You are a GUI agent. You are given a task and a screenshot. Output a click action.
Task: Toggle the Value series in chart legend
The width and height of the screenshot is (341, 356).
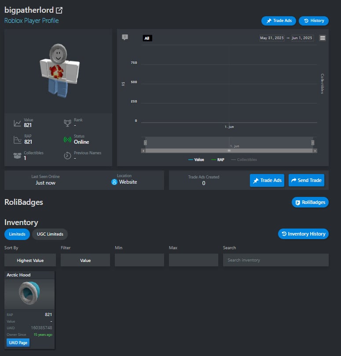[x=196, y=160]
